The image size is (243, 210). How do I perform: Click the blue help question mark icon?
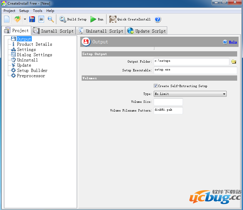point(158,20)
